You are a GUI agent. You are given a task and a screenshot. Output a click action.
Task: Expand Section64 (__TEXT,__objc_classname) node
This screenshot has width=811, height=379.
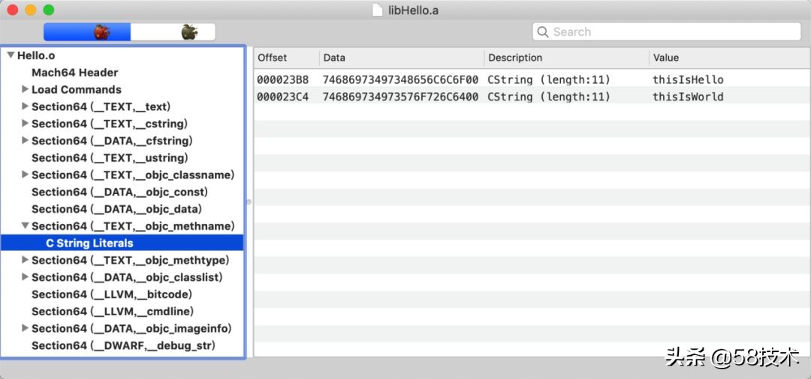[x=25, y=175]
